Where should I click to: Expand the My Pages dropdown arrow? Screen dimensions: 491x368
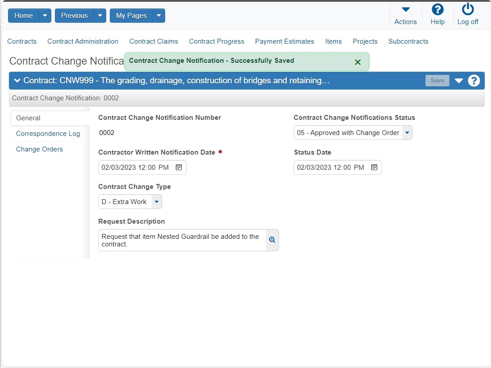(x=159, y=16)
